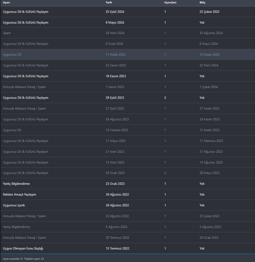Open the Uygun Olmayan Konu Başlığı warning
The image size is (255, 262).
23,249
